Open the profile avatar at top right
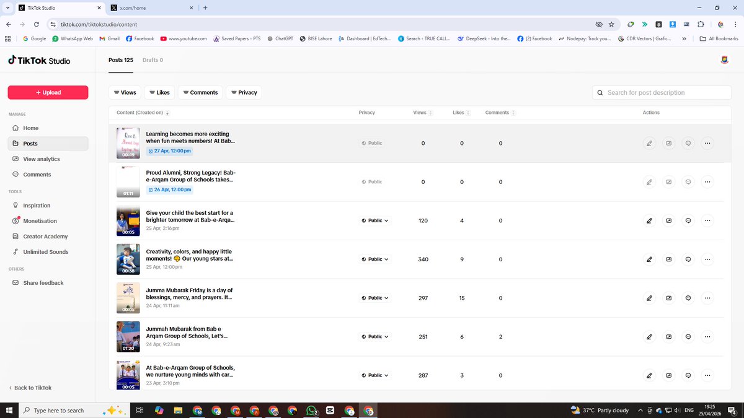The height and width of the screenshot is (418, 744). coord(724,60)
